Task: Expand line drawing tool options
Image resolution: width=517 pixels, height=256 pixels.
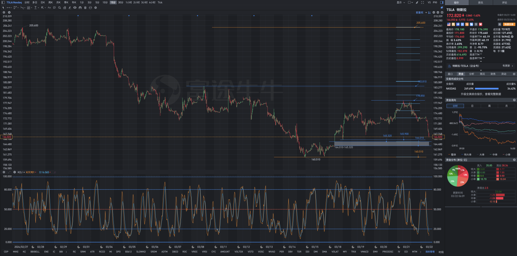Action: click(11, 8)
